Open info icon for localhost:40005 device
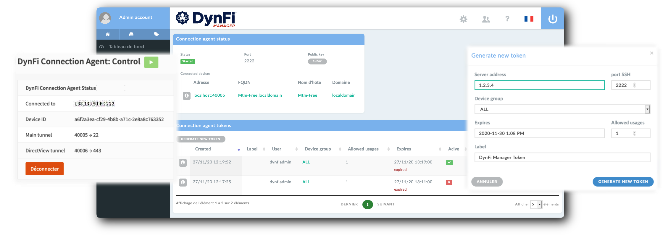Viewport: 668px width, 235px height. (187, 96)
